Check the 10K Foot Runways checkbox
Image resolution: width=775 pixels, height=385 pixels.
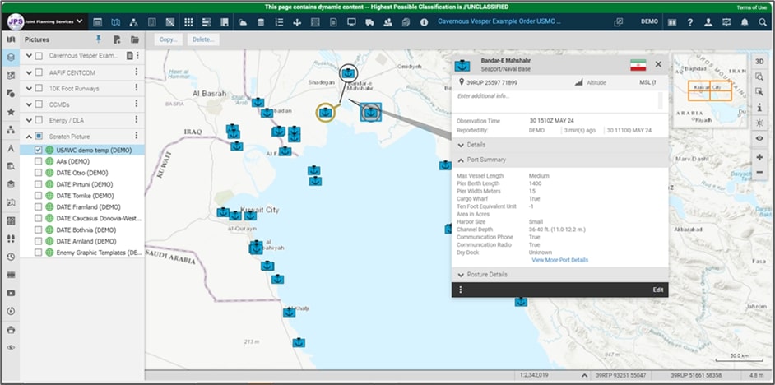39,89
